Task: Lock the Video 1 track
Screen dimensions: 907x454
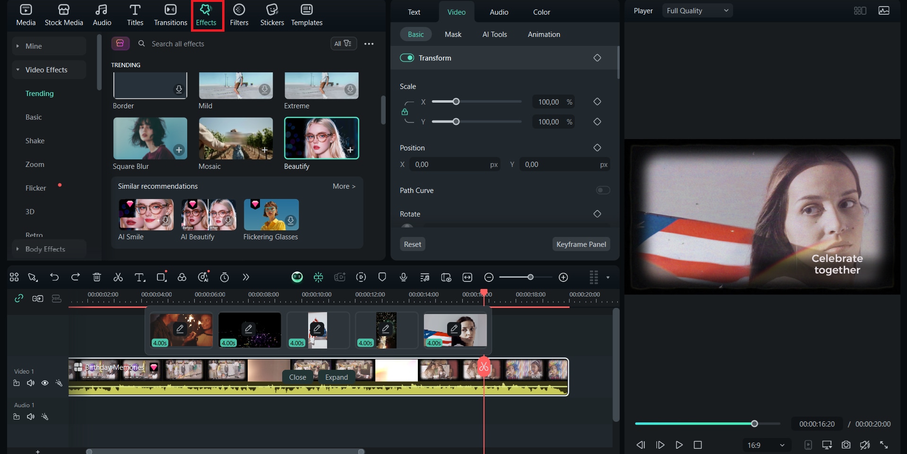Action: [x=17, y=383]
